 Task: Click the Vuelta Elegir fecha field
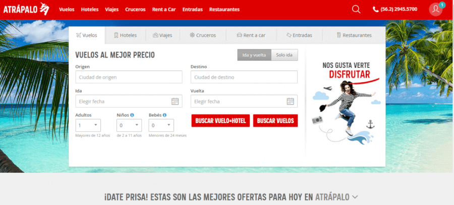pyautogui.click(x=244, y=101)
